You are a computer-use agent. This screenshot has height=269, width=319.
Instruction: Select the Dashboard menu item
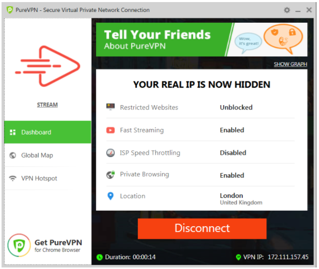pos(47,132)
